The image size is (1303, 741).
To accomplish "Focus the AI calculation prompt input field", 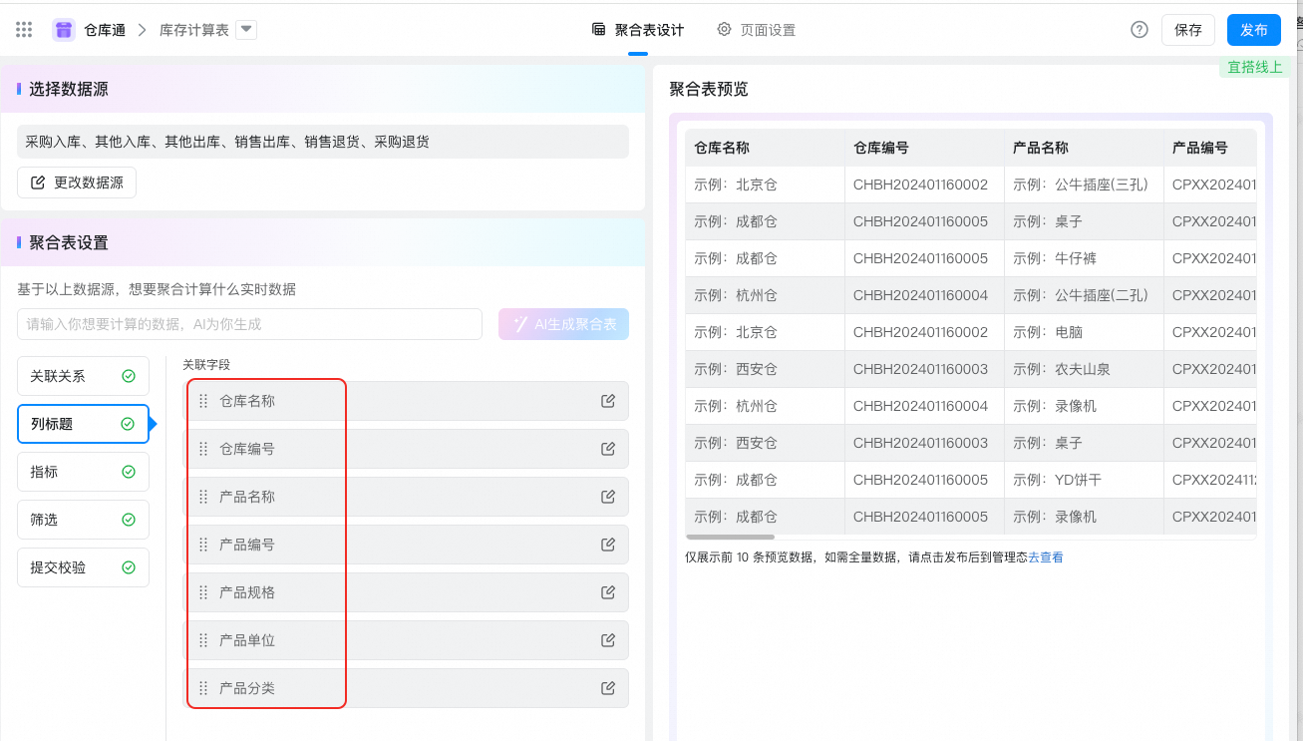I will click(x=249, y=324).
